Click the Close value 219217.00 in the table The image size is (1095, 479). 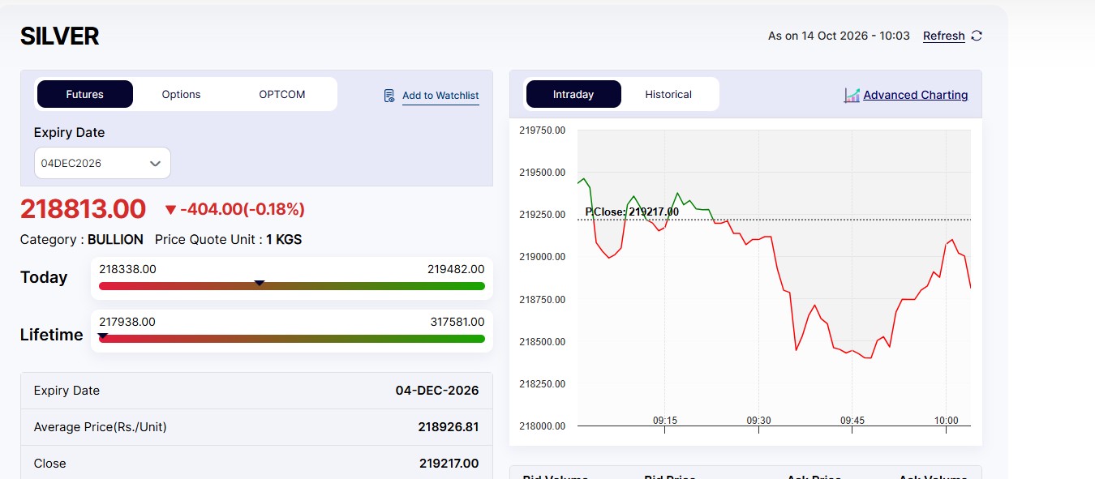449,464
